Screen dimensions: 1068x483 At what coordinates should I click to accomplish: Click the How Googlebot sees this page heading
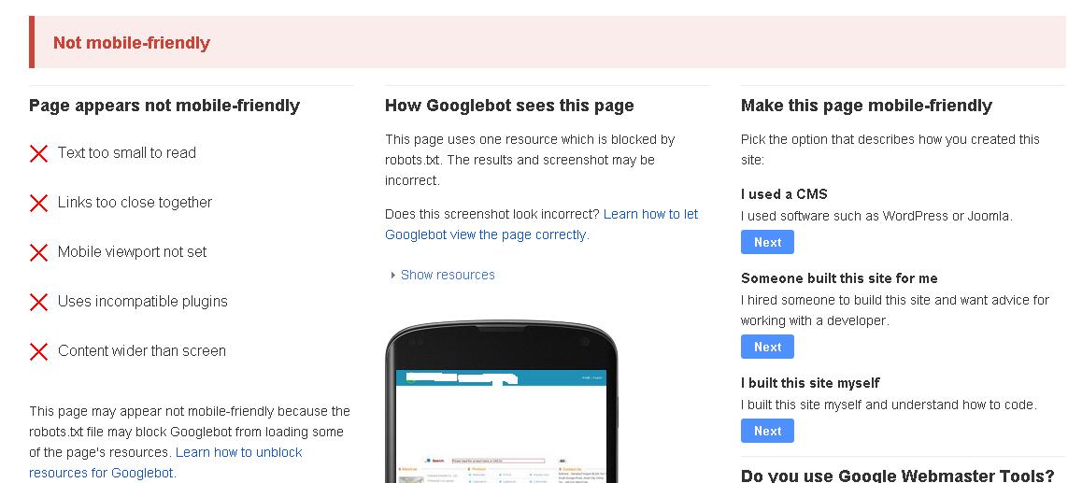click(x=509, y=106)
